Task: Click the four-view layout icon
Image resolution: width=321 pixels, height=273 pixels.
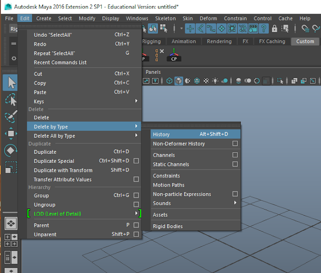Action: [x=11, y=240]
